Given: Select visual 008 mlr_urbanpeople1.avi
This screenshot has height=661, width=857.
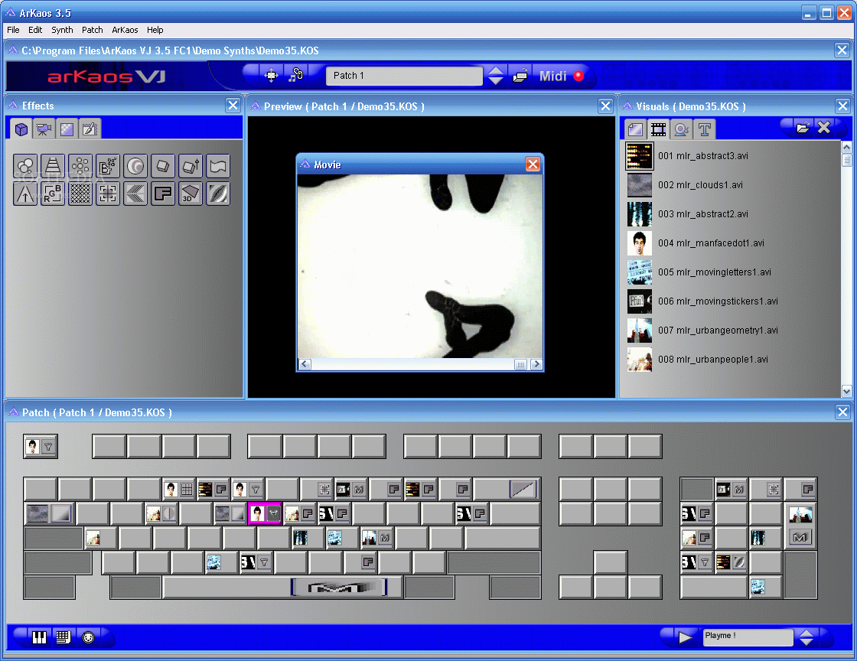Looking at the screenshot, I should (x=732, y=359).
